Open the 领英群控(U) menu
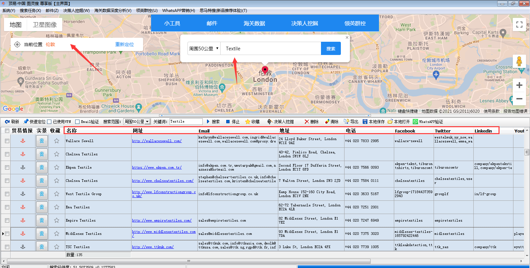The height and width of the screenshot is (268, 530). coord(147,10)
